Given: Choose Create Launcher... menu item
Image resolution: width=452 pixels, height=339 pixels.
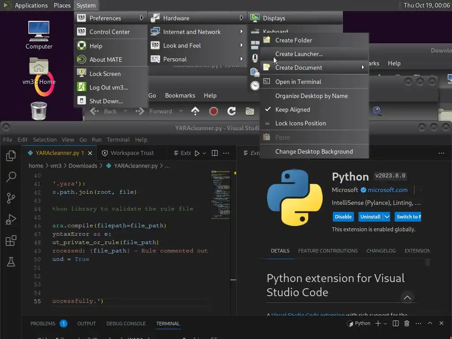Looking at the screenshot, I should pyautogui.click(x=314, y=54).
